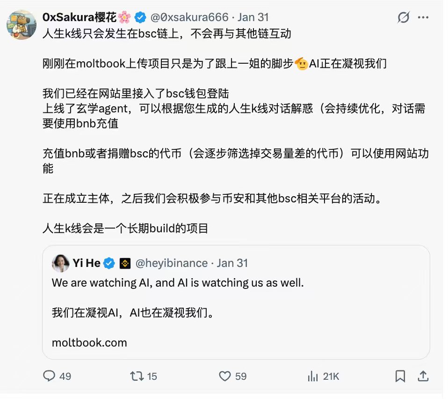Click the reply comment icon

click(x=49, y=376)
